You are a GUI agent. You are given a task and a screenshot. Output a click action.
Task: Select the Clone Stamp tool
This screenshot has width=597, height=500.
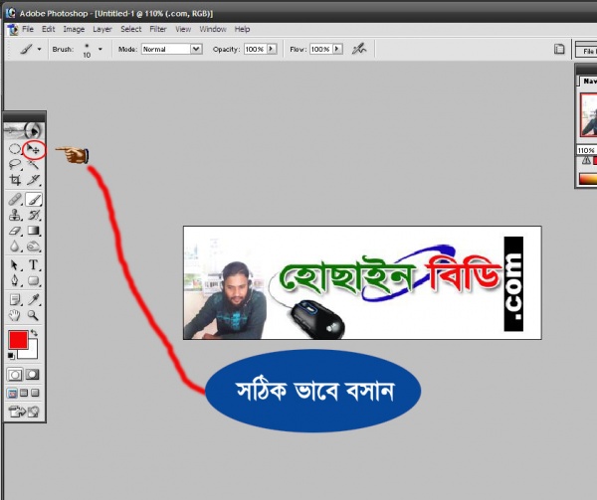15,215
